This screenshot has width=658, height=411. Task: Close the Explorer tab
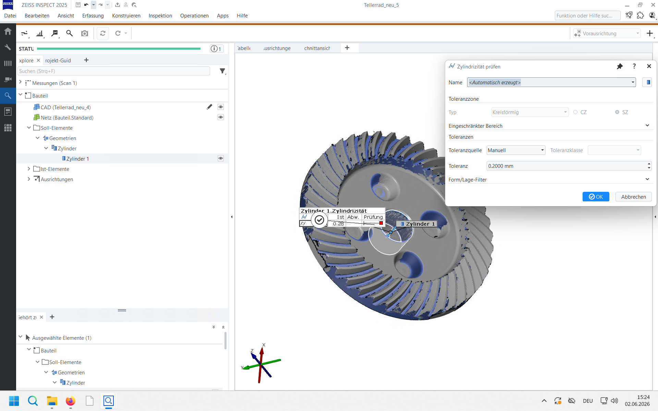tap(38, 60)
